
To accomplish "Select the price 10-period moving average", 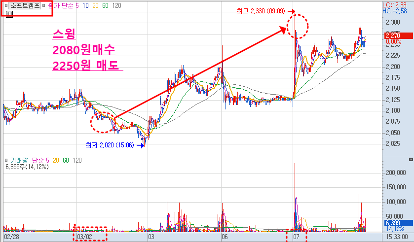I will (86, 5).
